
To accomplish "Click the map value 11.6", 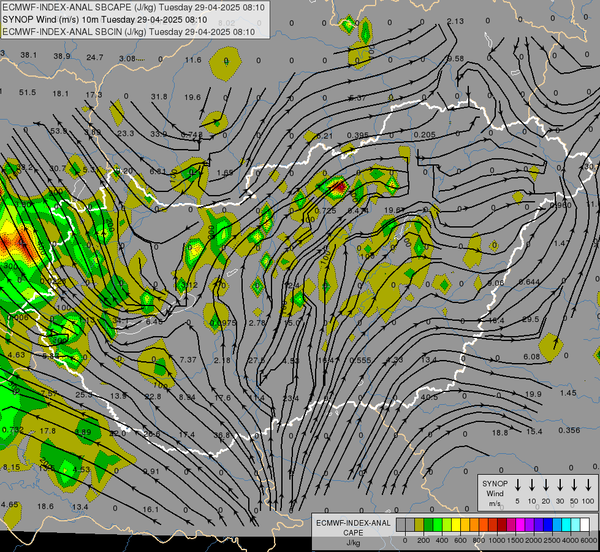I will [x=193, y=59].
